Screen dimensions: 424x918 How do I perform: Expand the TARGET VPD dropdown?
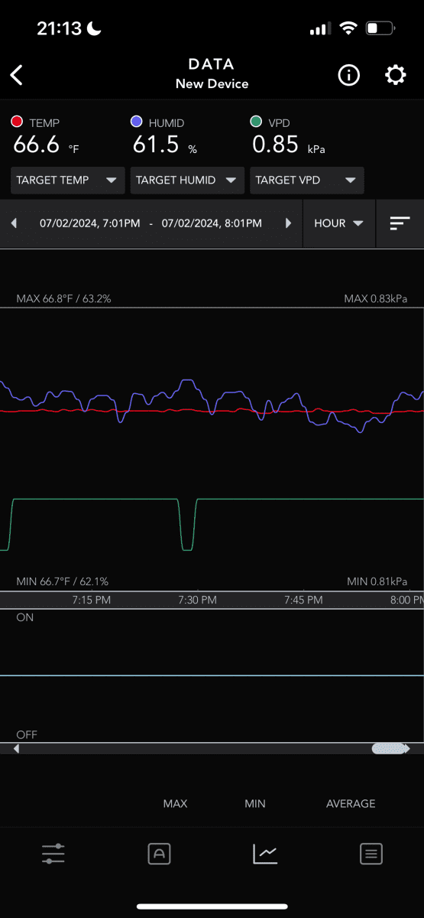tap(307, 181)
